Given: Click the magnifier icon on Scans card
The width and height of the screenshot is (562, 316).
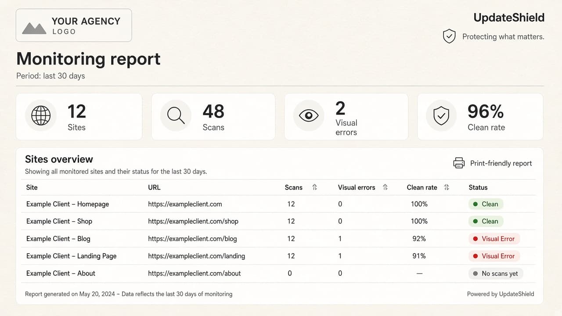Looking at the screenshot, I should [x=176, y=115].
